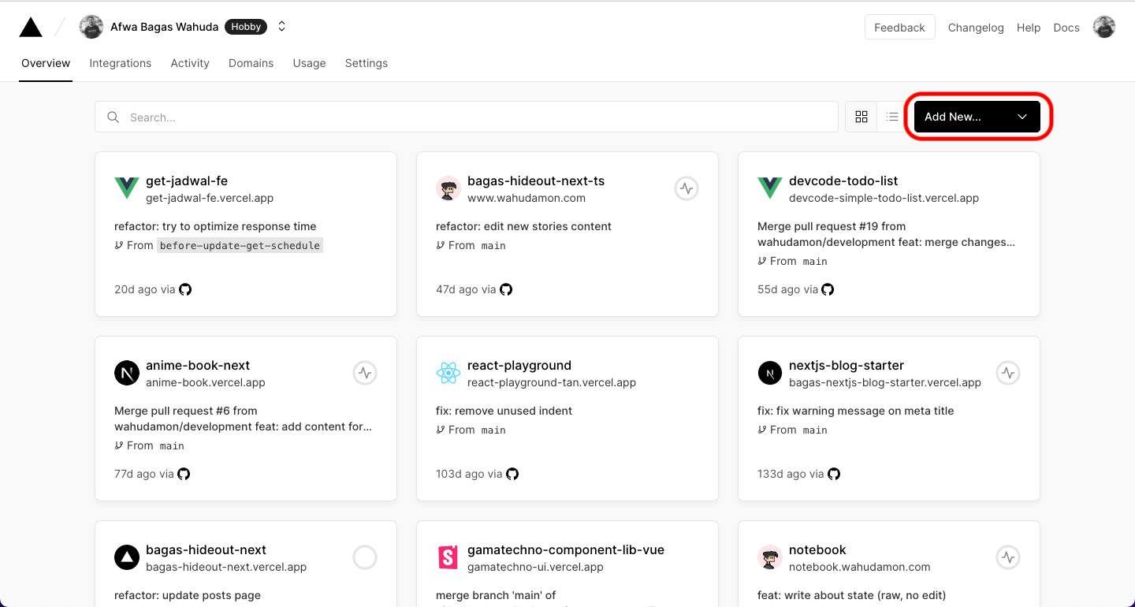The width and height of the screenshot is (1135, 607).
Task: Click the Vercel triangle logo
Action: 31,28
